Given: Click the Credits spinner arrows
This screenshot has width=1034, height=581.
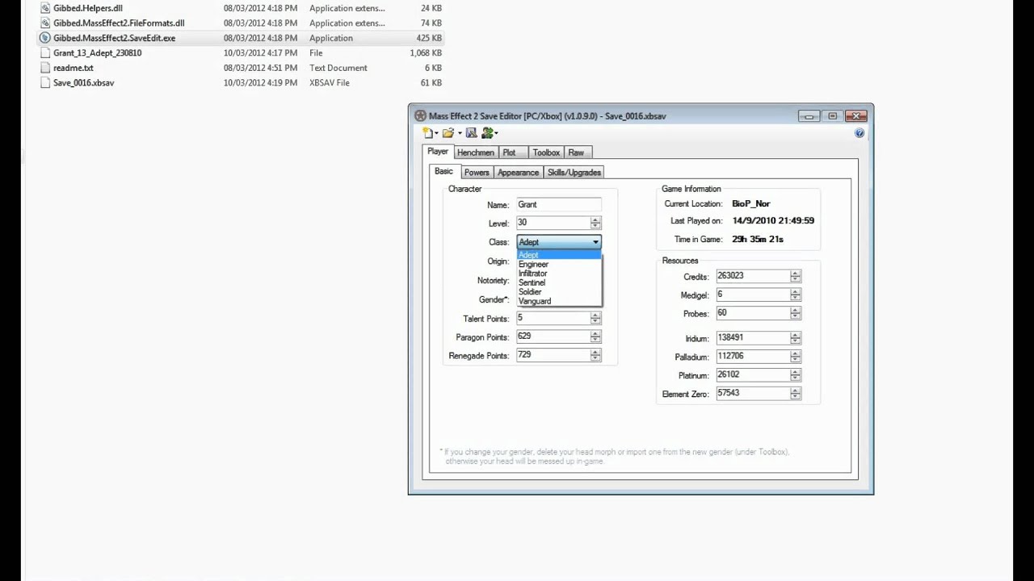Looking at the screenshot, I should (796, 276).
